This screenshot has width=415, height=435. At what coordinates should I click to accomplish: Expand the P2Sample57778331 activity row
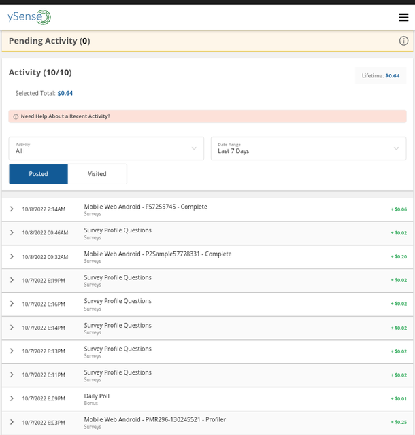(12, 256)
